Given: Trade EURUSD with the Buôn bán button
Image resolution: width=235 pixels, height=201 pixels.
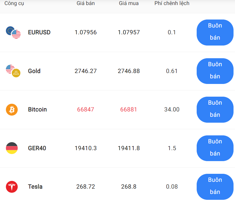Looking at the screenshot, I should [x=215, y=33].
